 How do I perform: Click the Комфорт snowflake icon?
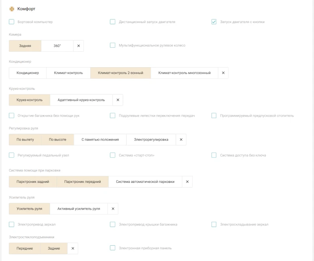click(12, 8)
